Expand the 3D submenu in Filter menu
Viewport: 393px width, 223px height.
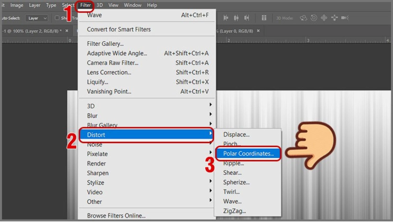(147, 106)
